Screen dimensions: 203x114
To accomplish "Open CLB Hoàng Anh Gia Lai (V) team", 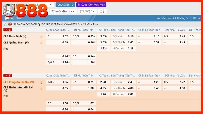I will (18, 89).
